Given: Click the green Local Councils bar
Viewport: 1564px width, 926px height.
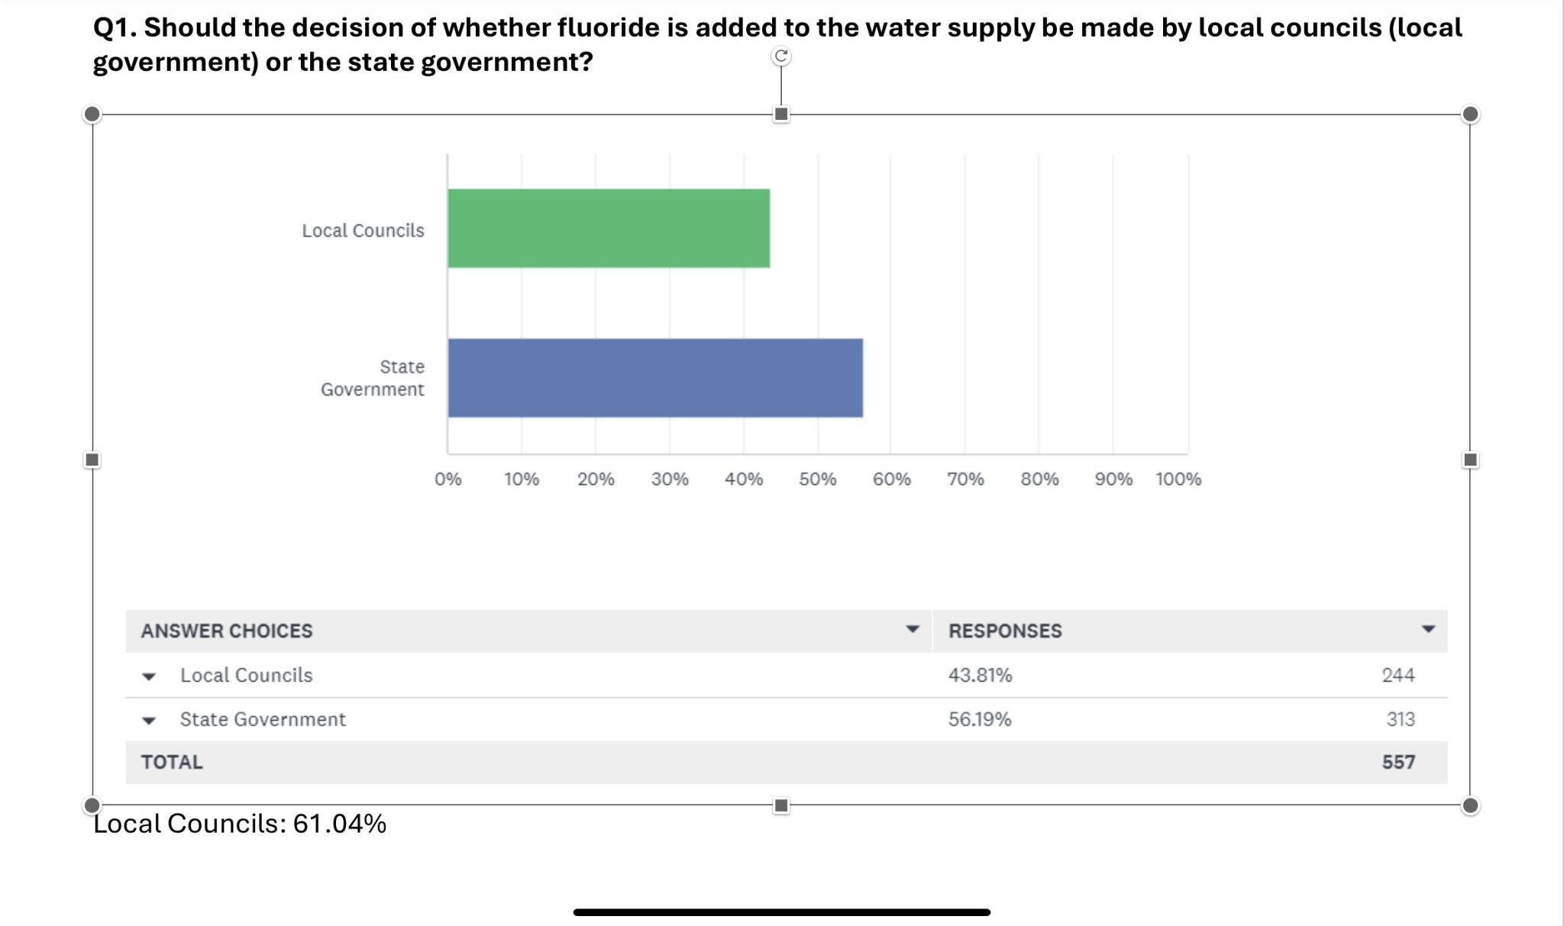Looking at the screenshot, I should click(x=609, y=228).
